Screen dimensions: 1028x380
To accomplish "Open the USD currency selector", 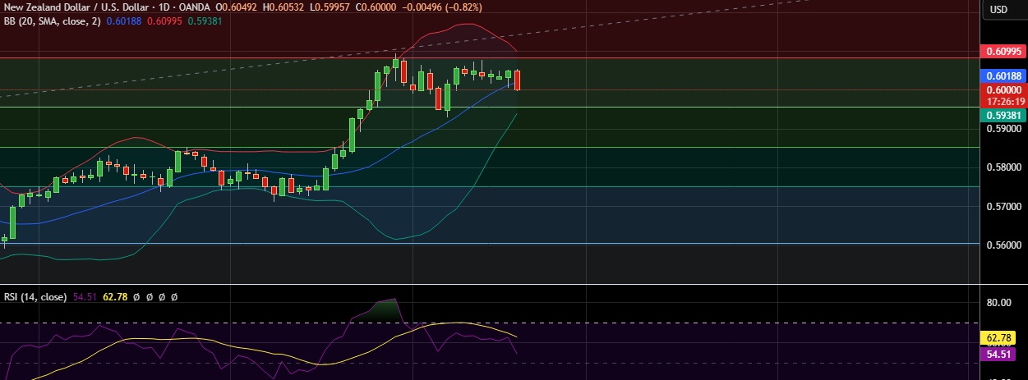I will click(x=998, y=10).
